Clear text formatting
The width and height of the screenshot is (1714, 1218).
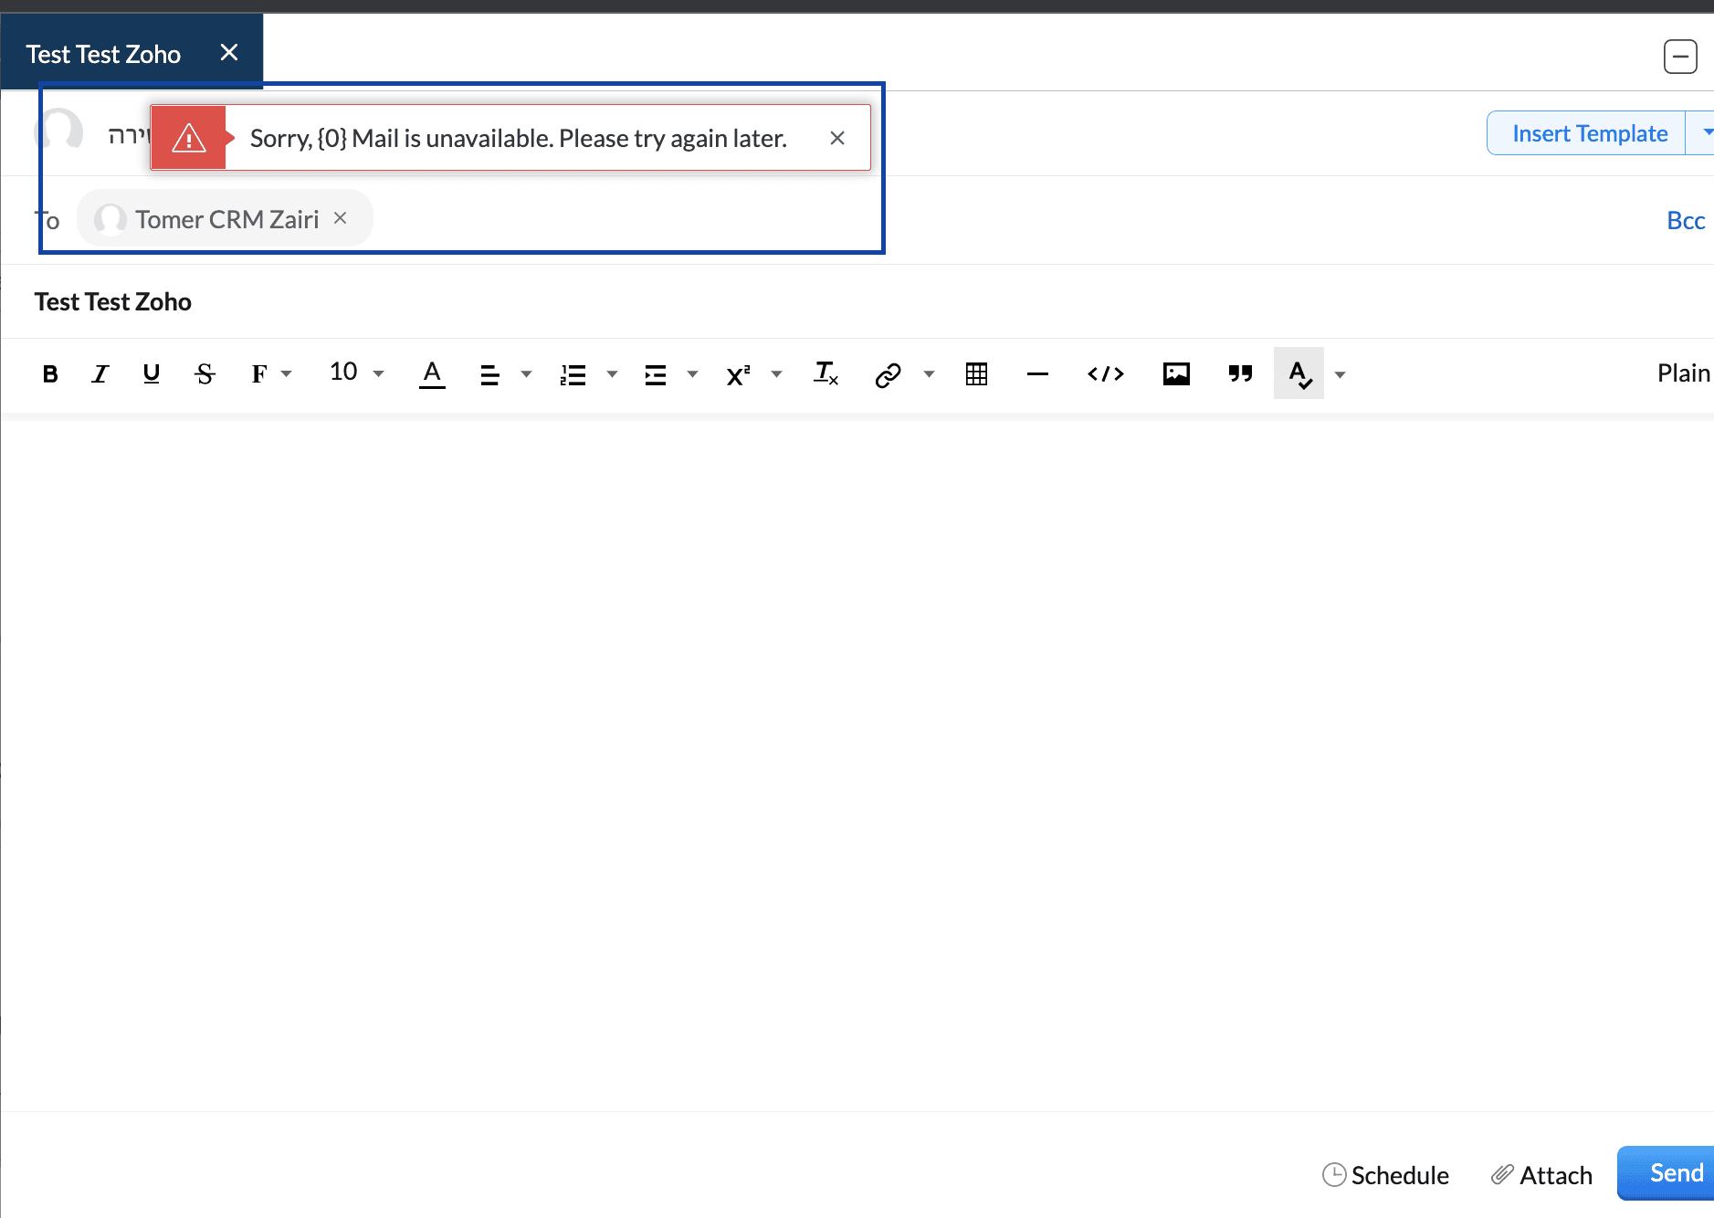(x=825, y=373)
